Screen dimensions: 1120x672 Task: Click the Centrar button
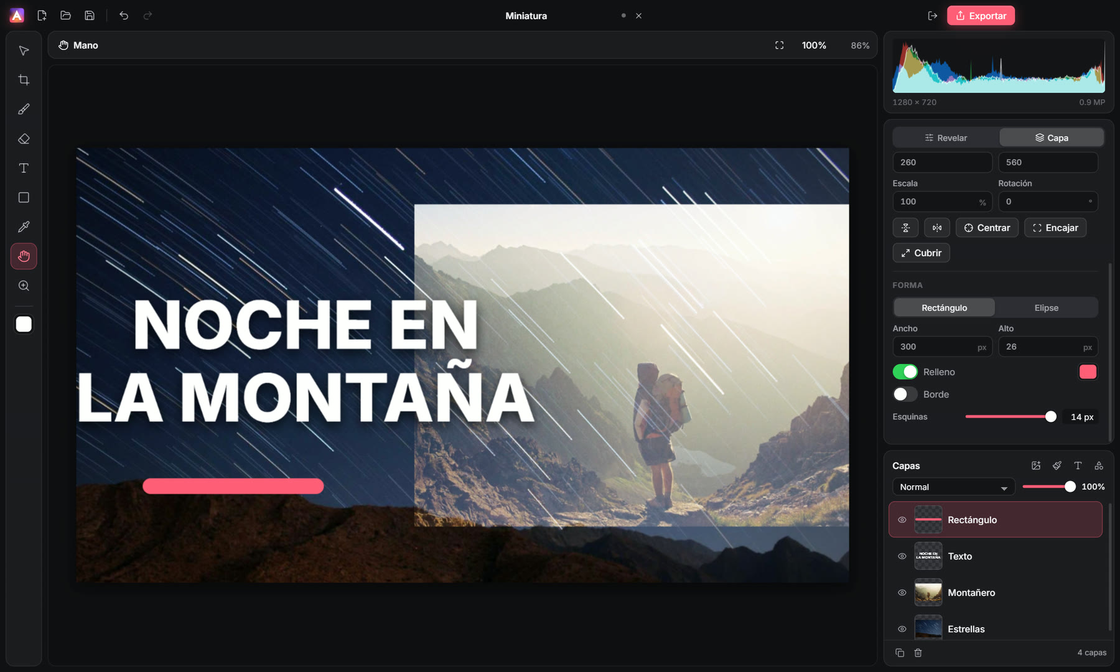click(987, 228)
